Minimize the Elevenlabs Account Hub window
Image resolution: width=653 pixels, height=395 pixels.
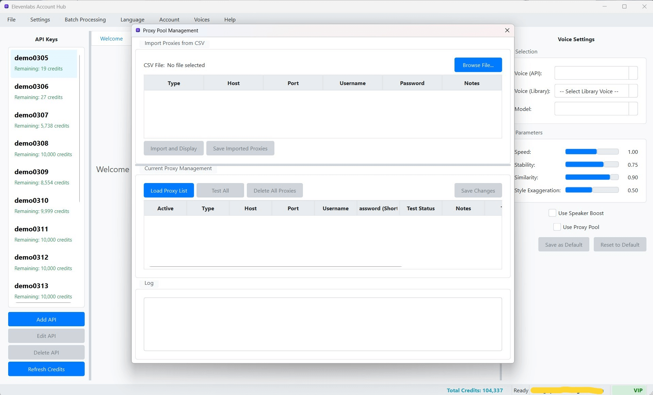605,6
